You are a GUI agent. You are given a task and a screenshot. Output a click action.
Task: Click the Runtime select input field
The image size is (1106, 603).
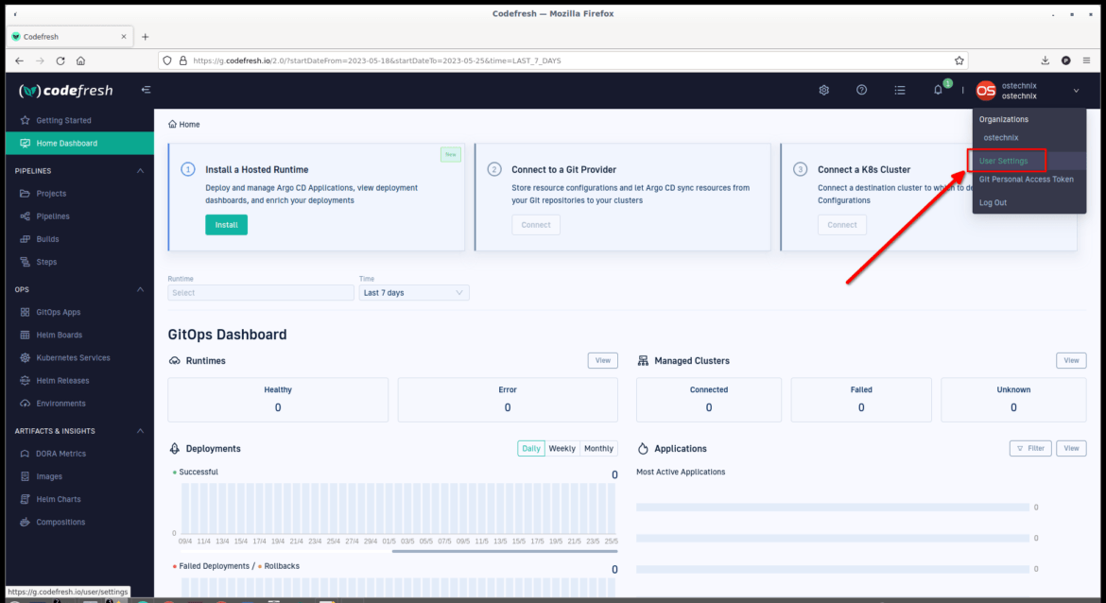pyautogui.click(x=261, y=293)
